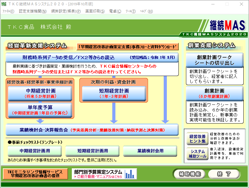Viewport: 249px width, 188px height.
Task: Open 中期経営計画用 checklist template
Action: (34, 151)
